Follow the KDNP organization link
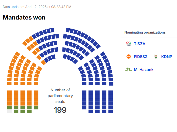This screenshot has height=132, width=177. (166, 57)
